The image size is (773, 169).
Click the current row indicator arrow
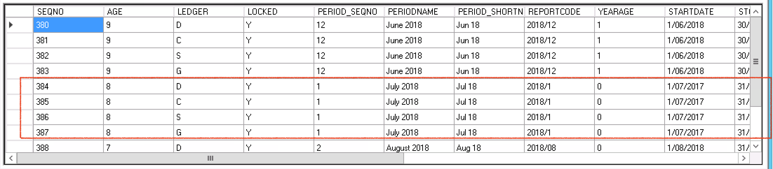pyautogui.click(x=11, y=25)
